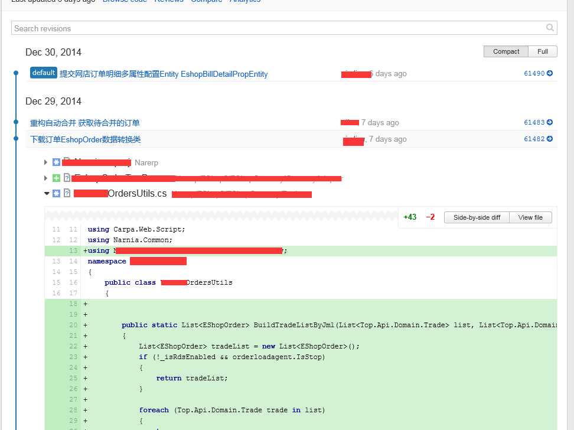This screenshot has height=430, width=574.
Task: Open commit 下载订单EshopOrder数据转换类
Action: coord(85,139)
